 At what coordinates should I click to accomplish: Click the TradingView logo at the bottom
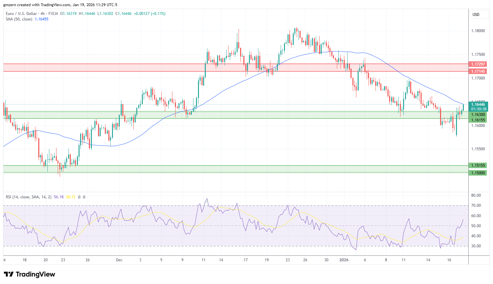tap(30, 274)
